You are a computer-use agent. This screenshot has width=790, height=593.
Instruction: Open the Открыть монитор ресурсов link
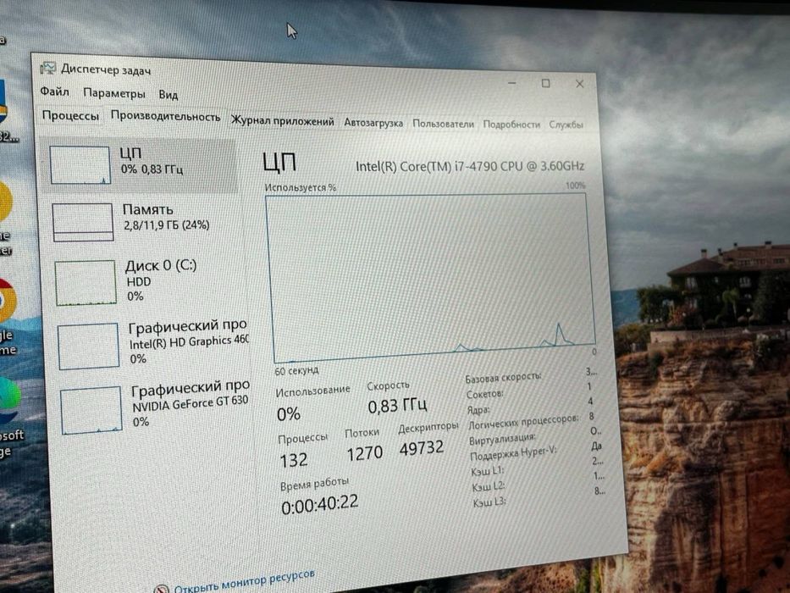(x=245, y=581)
